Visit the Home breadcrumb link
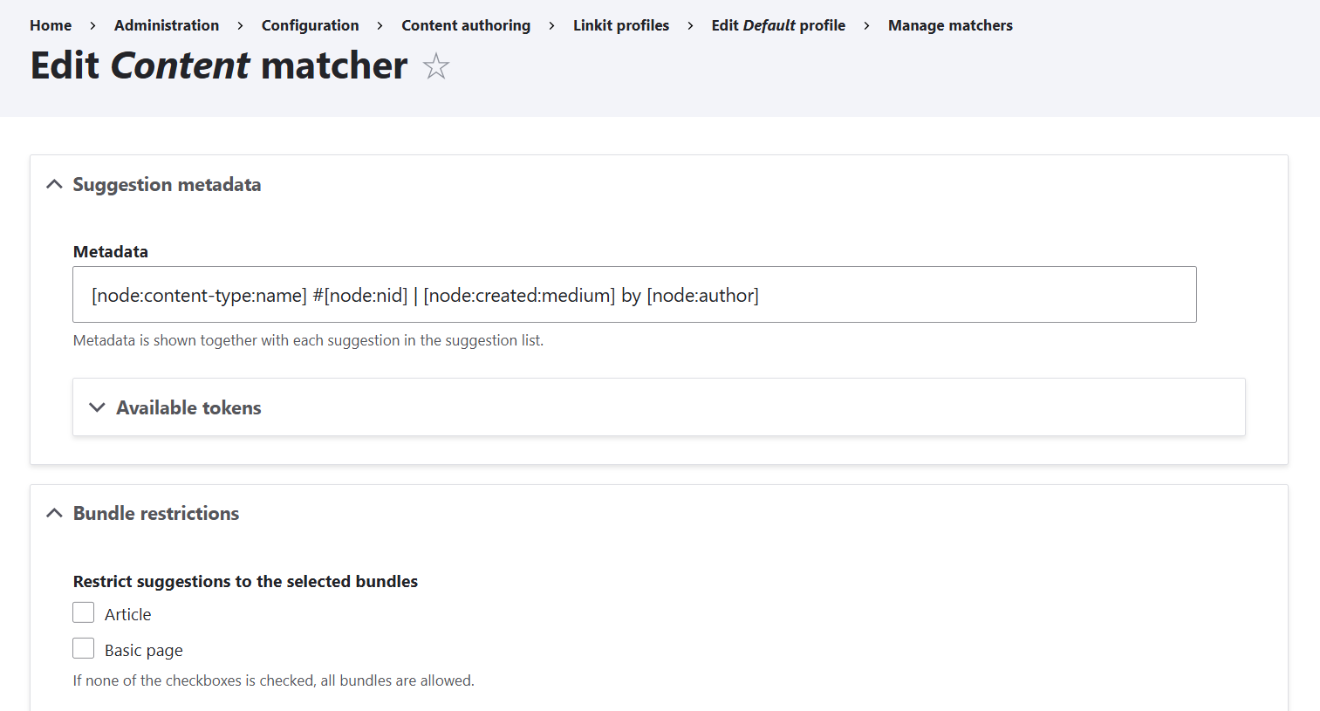 click(x=50, y=25)
